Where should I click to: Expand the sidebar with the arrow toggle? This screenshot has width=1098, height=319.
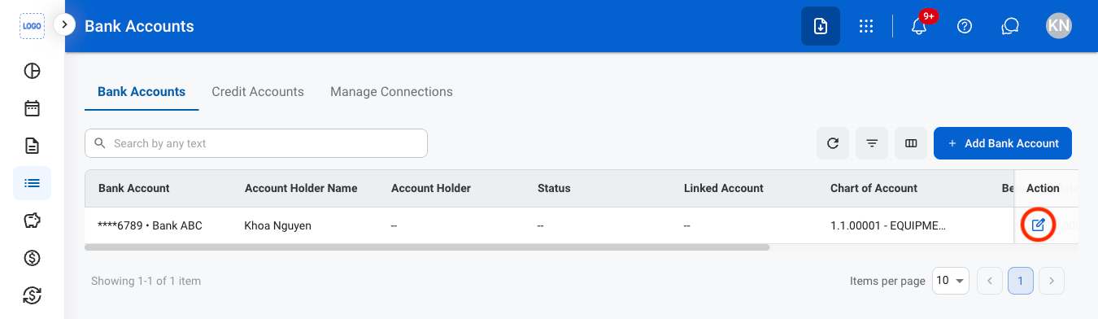(x=64, y=25)
